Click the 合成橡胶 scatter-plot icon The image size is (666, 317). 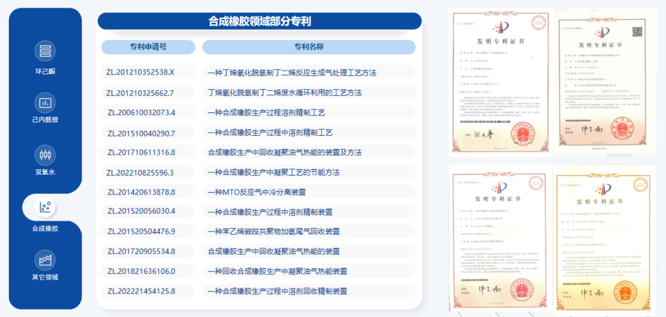coord(45,207)
